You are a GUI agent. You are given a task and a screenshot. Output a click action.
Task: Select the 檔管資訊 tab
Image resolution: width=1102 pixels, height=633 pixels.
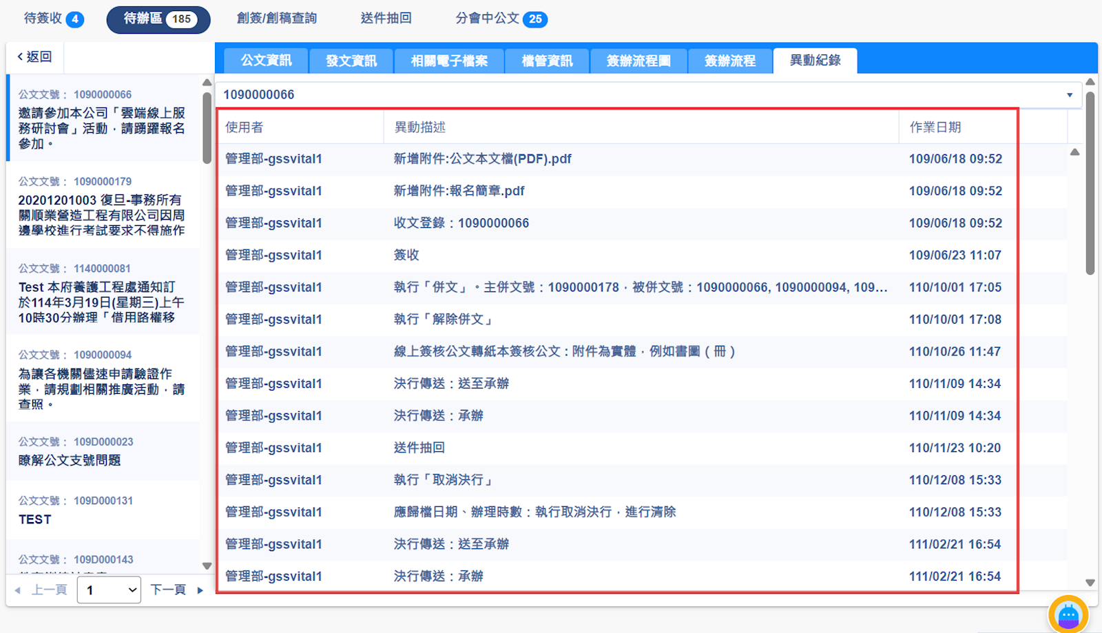547,61
